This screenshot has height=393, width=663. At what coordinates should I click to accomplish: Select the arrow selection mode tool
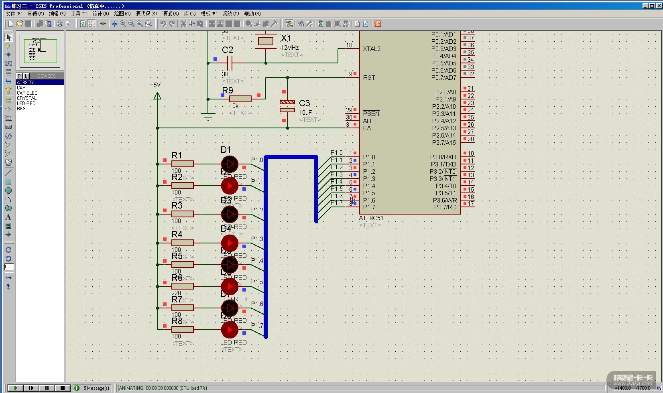8,37
